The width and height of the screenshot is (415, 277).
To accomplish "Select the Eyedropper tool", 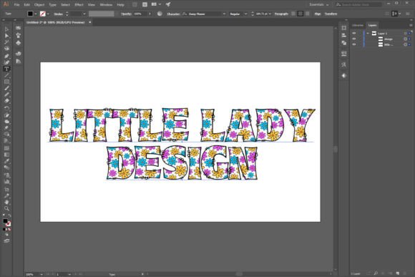I will tap(6, 161).
